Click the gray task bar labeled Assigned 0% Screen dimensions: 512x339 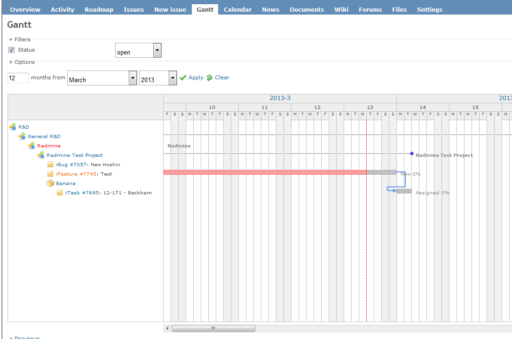(404, 191)
